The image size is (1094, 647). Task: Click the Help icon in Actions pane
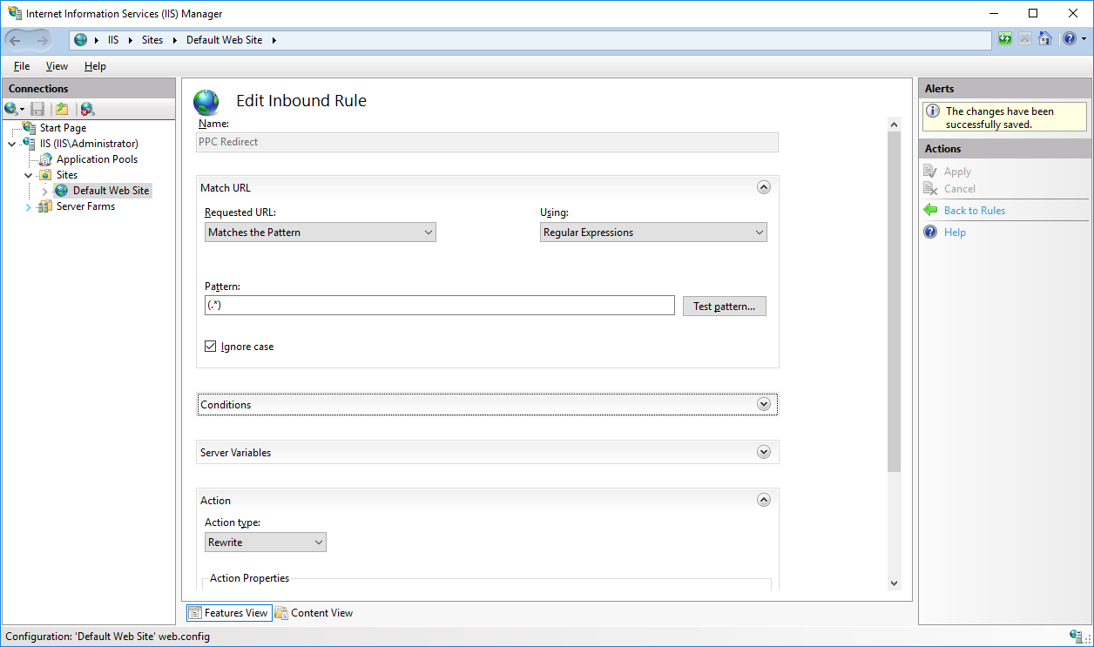(930, 233)
